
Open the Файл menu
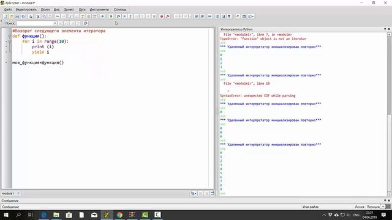point(8,10)
